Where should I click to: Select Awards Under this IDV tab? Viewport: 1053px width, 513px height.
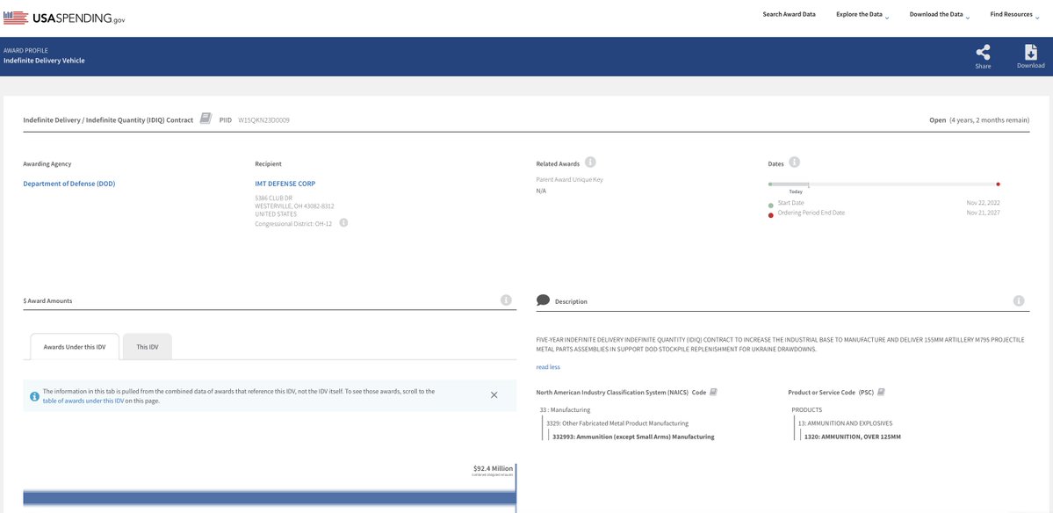pyautogui.click(x=75, y=346)
